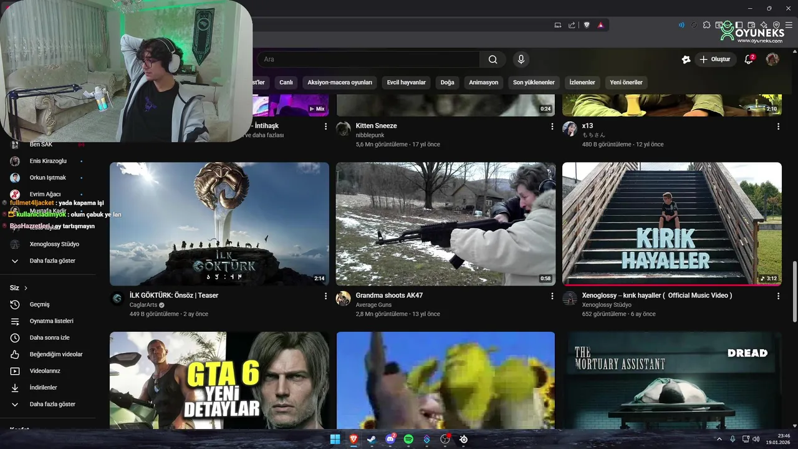Select Evcil hayvanlar filter chip

tap(406, 82)
